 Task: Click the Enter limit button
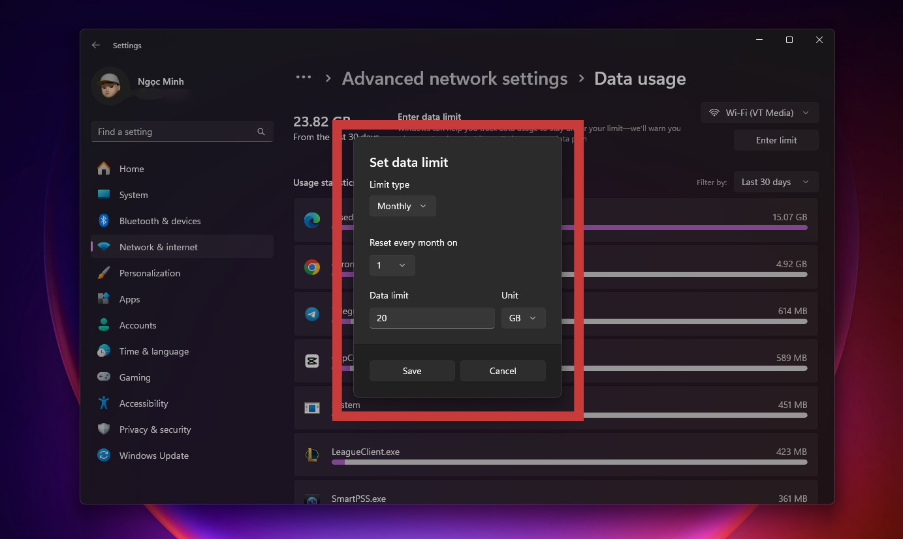[x=776, y=140]
